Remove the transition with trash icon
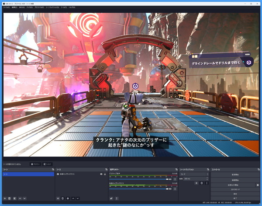This screenshot has width=262, height=206. pos(202,183)
